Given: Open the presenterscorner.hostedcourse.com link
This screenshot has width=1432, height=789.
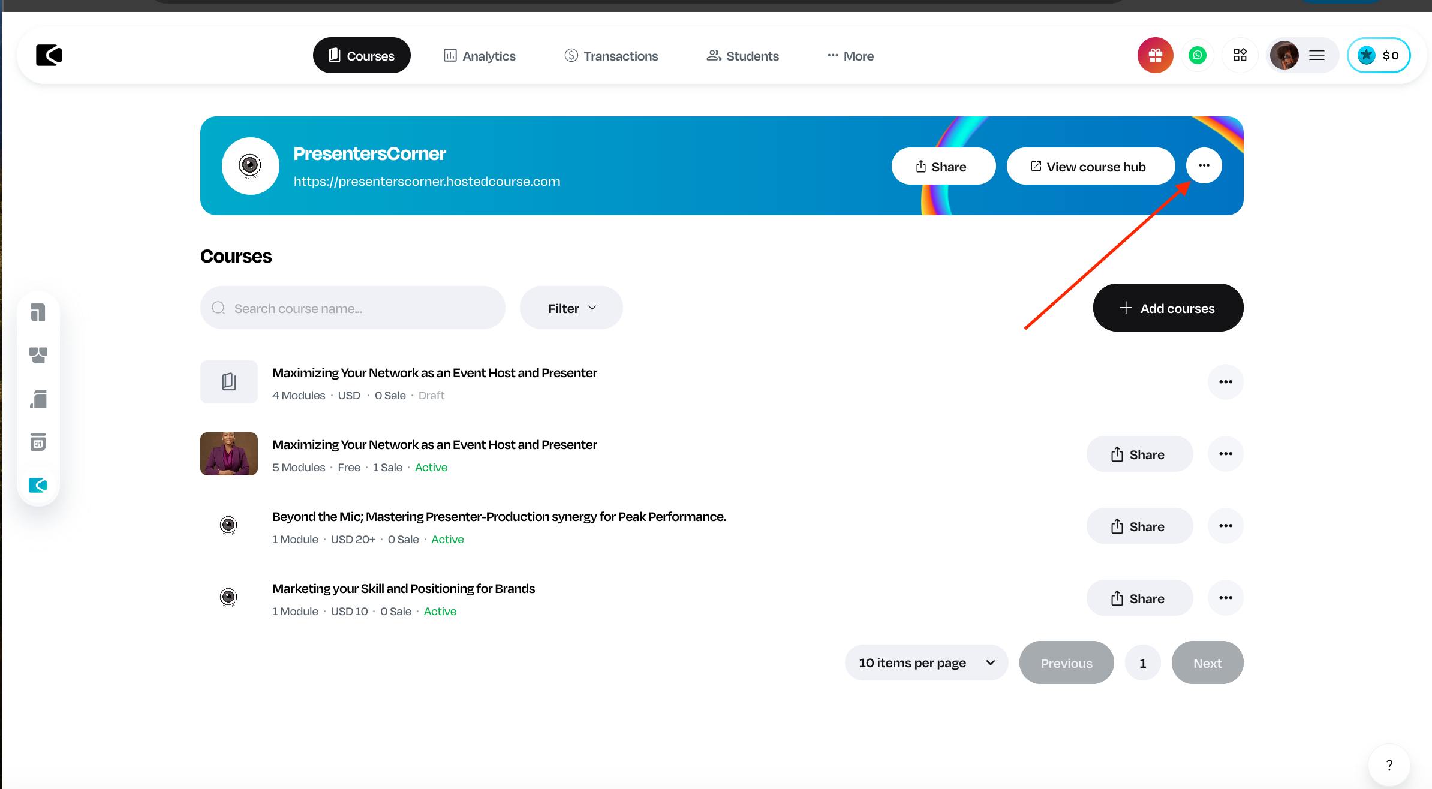Looking at the screenshot, I should click(426, 182).
